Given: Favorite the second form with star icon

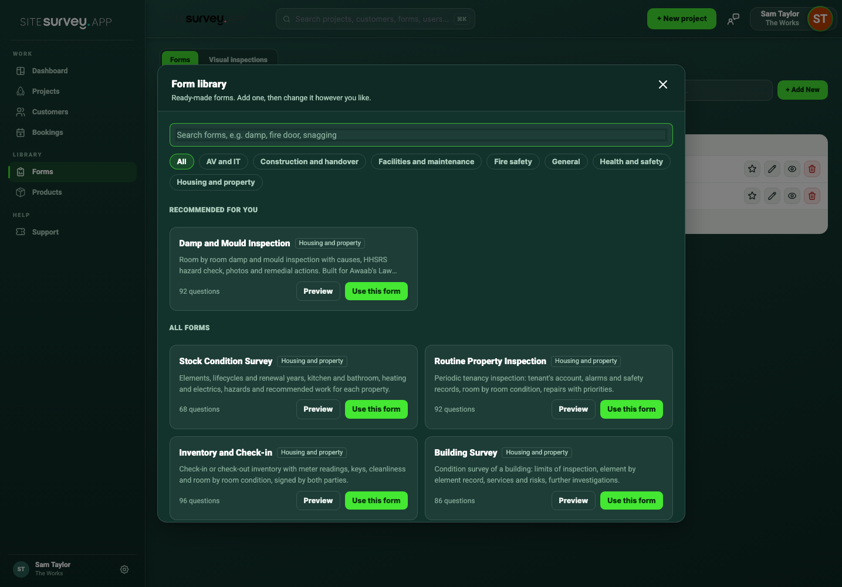Looking at the screenshot, I should (x=752, y=196).
